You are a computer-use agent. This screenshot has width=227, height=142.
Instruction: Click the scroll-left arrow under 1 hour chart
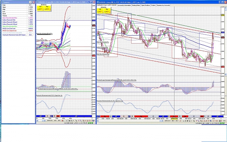(98, 121)
